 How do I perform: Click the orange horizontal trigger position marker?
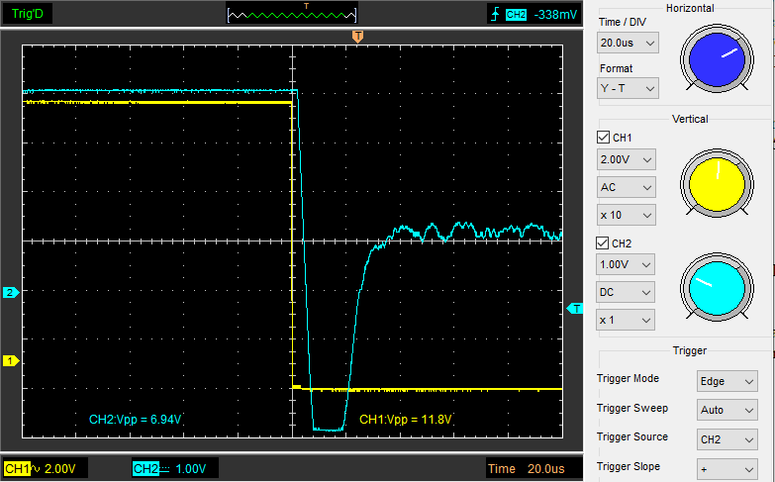click(x=357, y=37)
